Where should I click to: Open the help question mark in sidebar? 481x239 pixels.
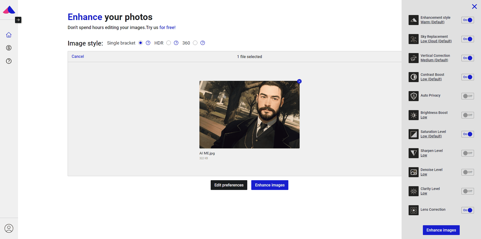tap(9, 61)
